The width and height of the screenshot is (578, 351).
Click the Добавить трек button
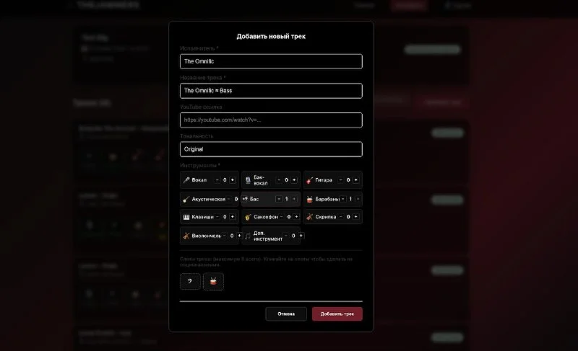click(x=337, y=314)
